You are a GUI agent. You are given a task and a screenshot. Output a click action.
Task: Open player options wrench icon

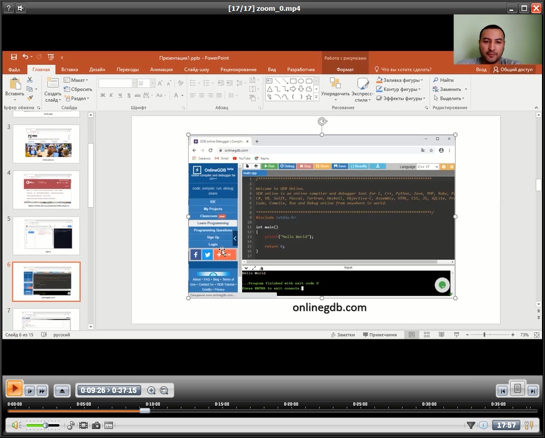[529, 425]
